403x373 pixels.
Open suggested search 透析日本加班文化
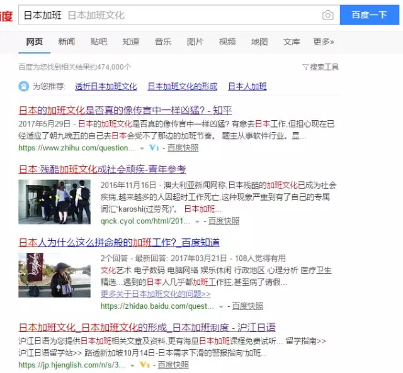click(x=106, y=87)
